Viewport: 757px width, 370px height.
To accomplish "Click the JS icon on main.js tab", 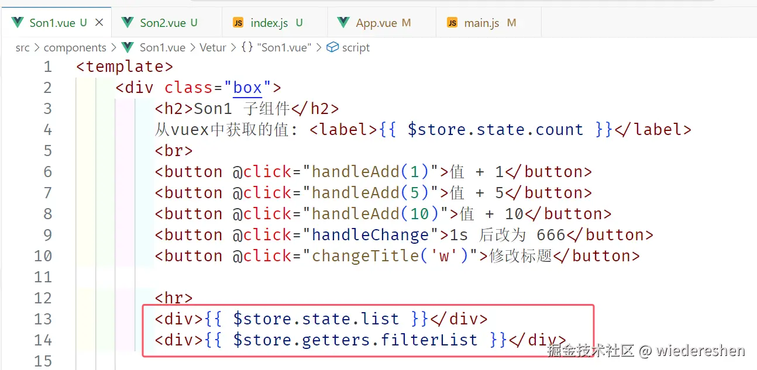I will pos(452,22).
